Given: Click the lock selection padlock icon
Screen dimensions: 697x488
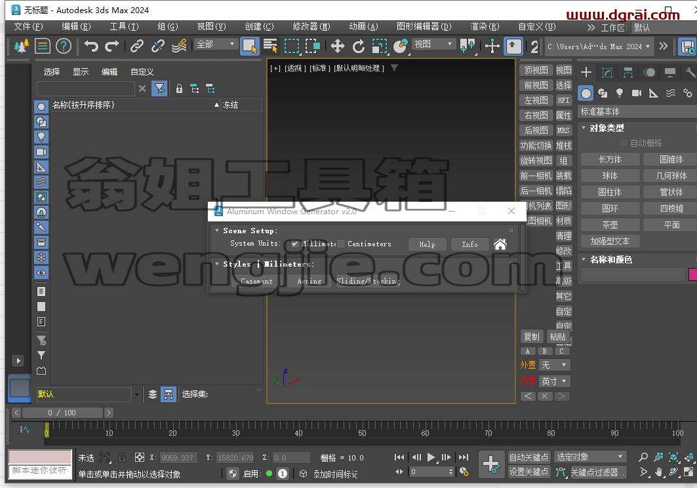Looking at the screenshot, I should [122, 457].
